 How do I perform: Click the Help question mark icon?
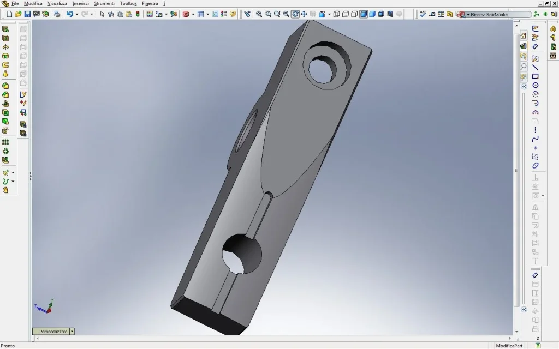pos(233,14)
